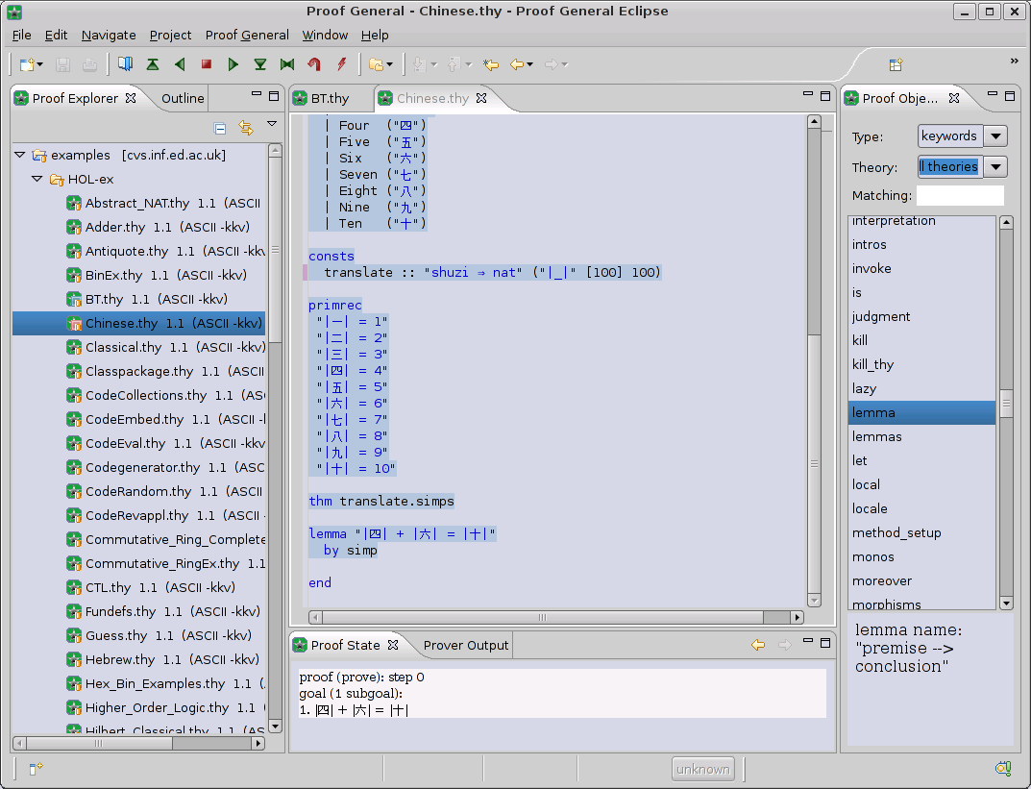Screen dimensions: 1031x789
Task: Collapse the examples project node
Action: point(20,155)
